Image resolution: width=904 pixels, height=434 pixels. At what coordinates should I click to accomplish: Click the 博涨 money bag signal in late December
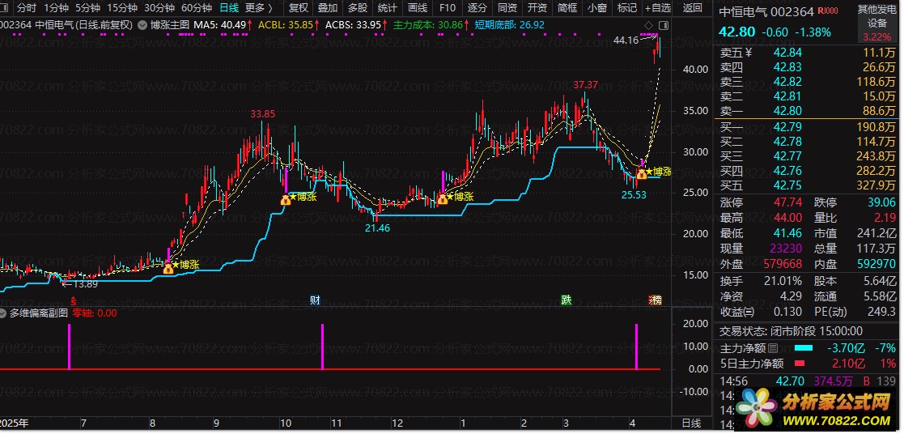coord(442,199)
